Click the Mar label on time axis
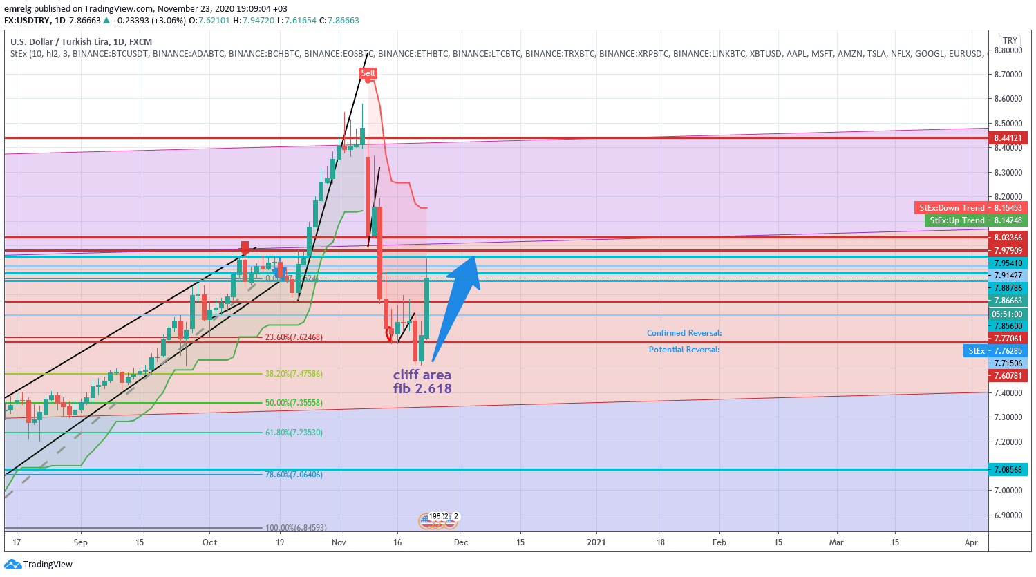1036x577 pixels. [836, 542]
